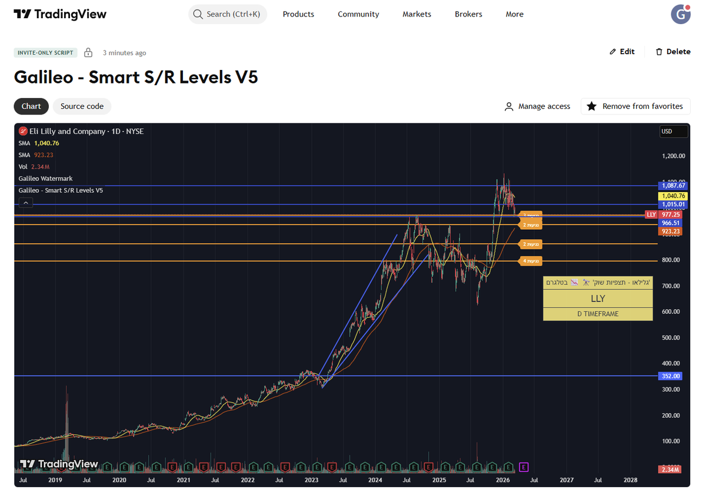This screenshot has width=706, height=493.
Task: Collapse the chart indicator legend
Action: coord(26,203)
